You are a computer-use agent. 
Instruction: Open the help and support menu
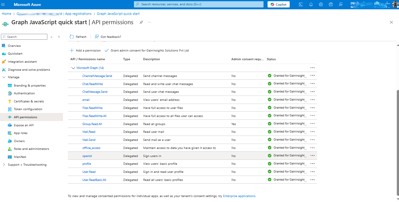pos(330,4)
